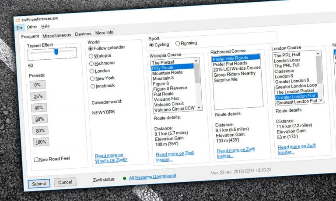Click Watopia Course list scroll up arrow
Viewport: 336px width, 201px height.
click(x=196, y=61)
